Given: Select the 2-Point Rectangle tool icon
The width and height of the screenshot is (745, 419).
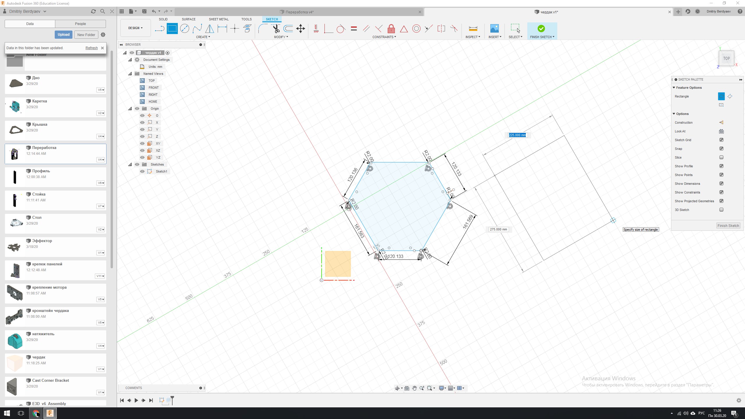Looking at the screenshot, I should pyautogui.click(x=172, y=29).
